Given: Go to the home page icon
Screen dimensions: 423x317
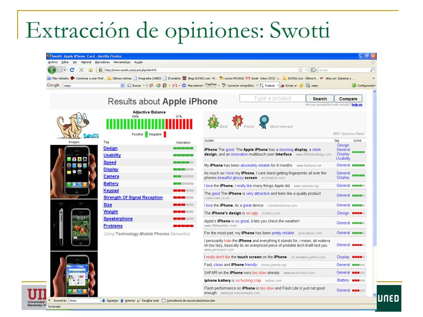Looking at the screenshot, I should tap(91, 70).
